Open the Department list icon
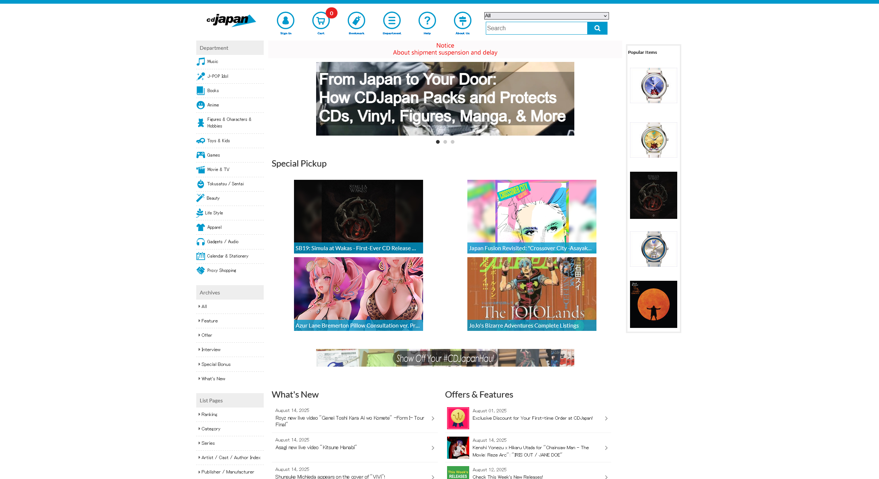The height and width of the screenshot is (479, 879). pyautogui.click(x=392, y=21)
